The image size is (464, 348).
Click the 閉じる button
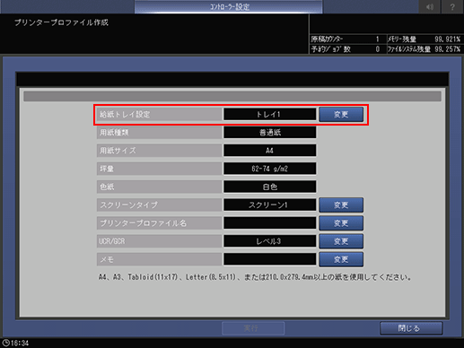pos(411,328)
